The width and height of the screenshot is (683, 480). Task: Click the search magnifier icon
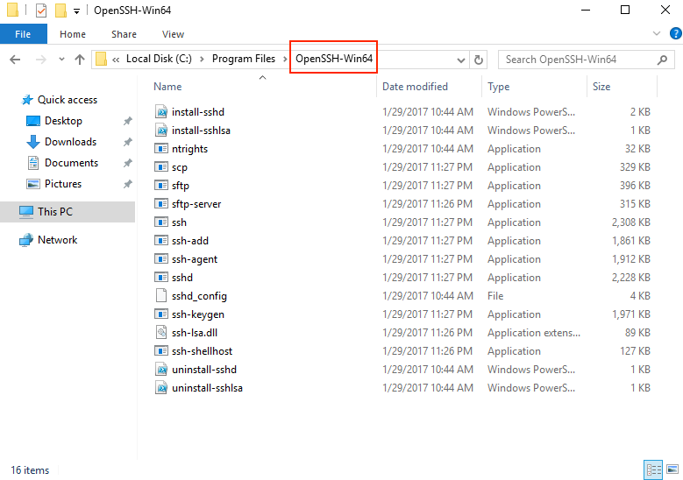click(663, 60)
